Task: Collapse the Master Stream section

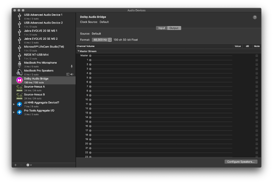Action: [x=78, y=51]
